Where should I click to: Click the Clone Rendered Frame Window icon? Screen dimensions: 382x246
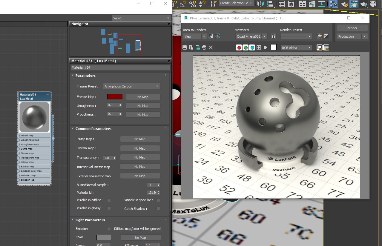pos(198,47)
